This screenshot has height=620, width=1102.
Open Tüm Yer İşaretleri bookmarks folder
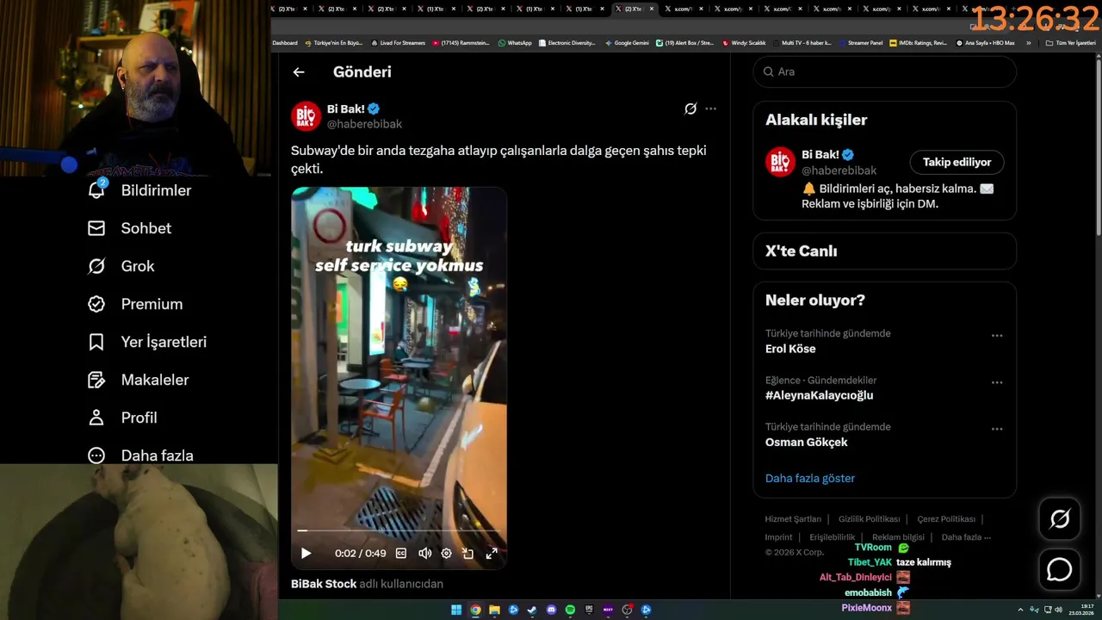pos(1071,43)
